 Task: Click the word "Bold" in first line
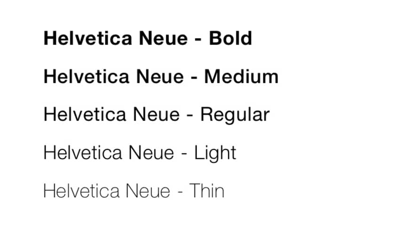pyautogui.click(x=231, y=38)
